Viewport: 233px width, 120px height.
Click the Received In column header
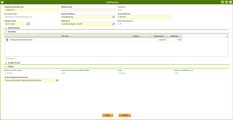159,36
